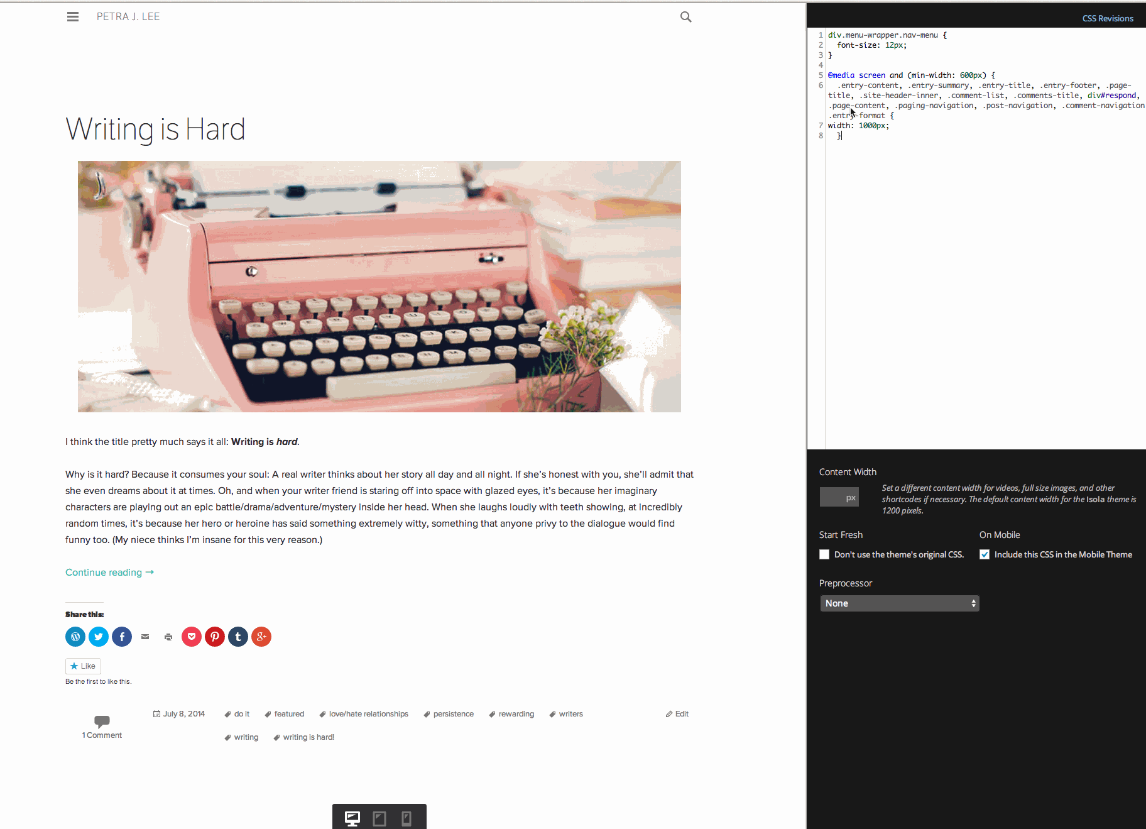The width and height of the screenshot is (1146, 829).
Task: Click the search magnifier icon
Action: tap(685, 17)
